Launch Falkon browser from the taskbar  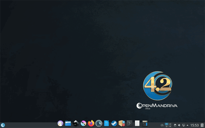[x=60, y=124]
